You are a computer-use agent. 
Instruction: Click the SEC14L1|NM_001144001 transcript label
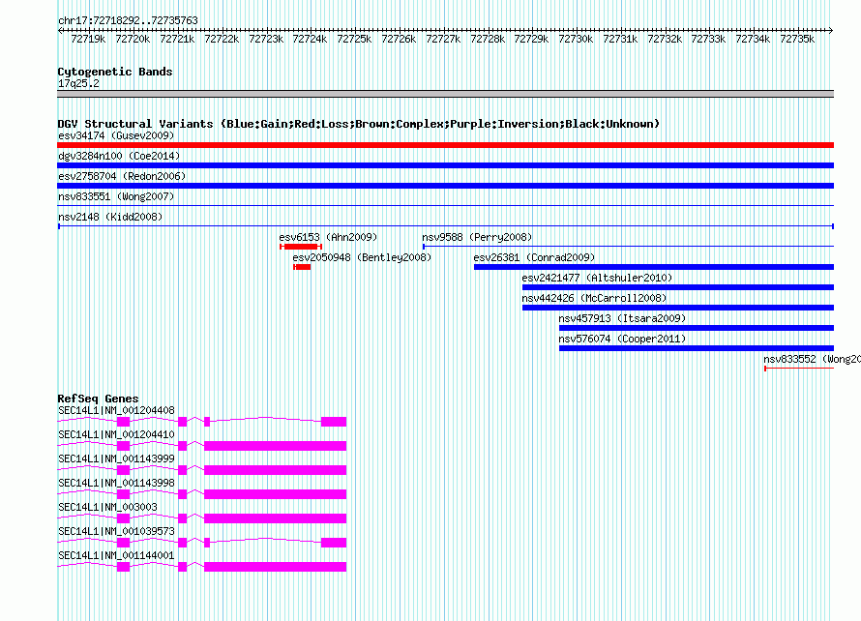tap(116, 555)
